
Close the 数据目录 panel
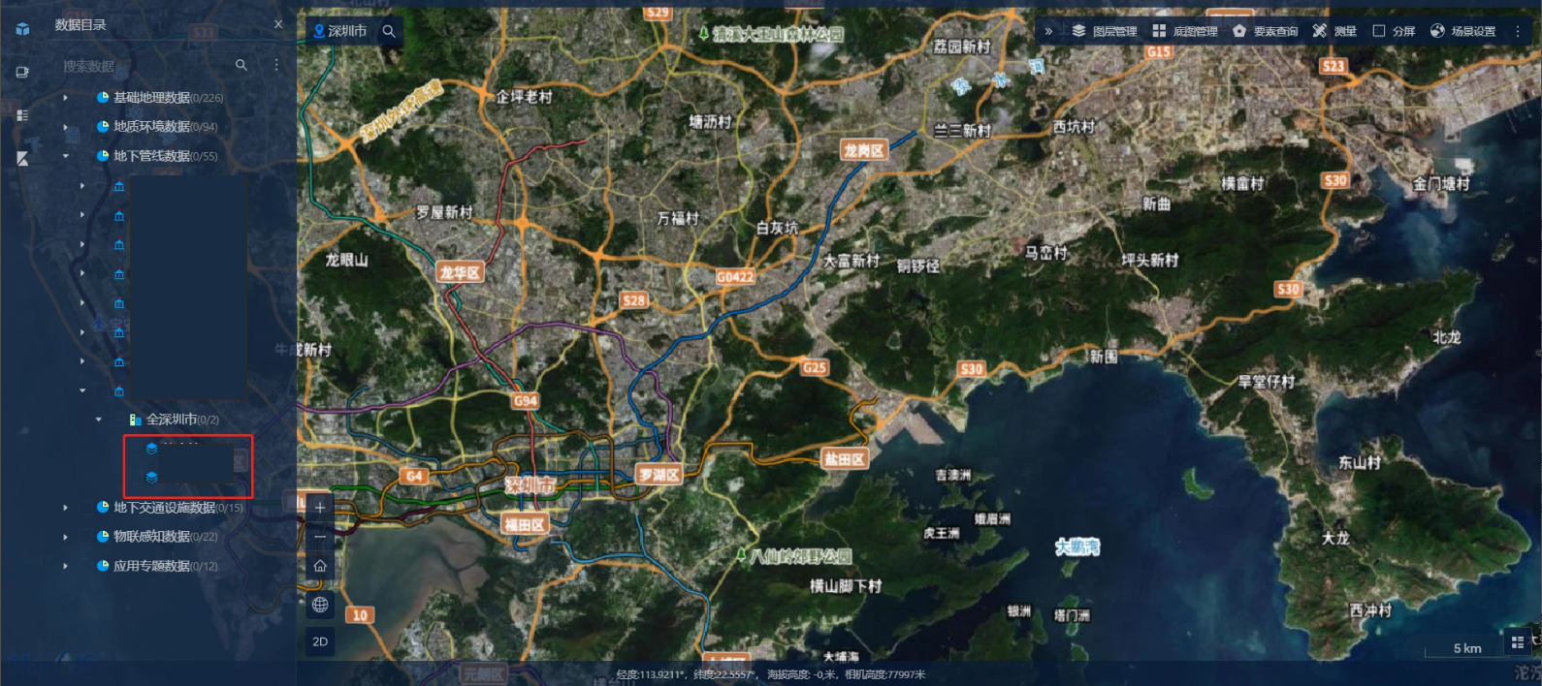[x=278, y=24]
